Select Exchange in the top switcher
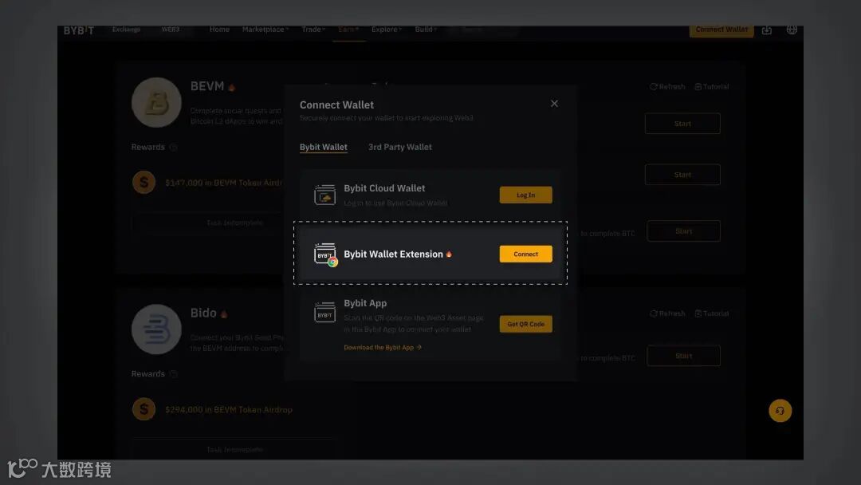 coord(126,30)
